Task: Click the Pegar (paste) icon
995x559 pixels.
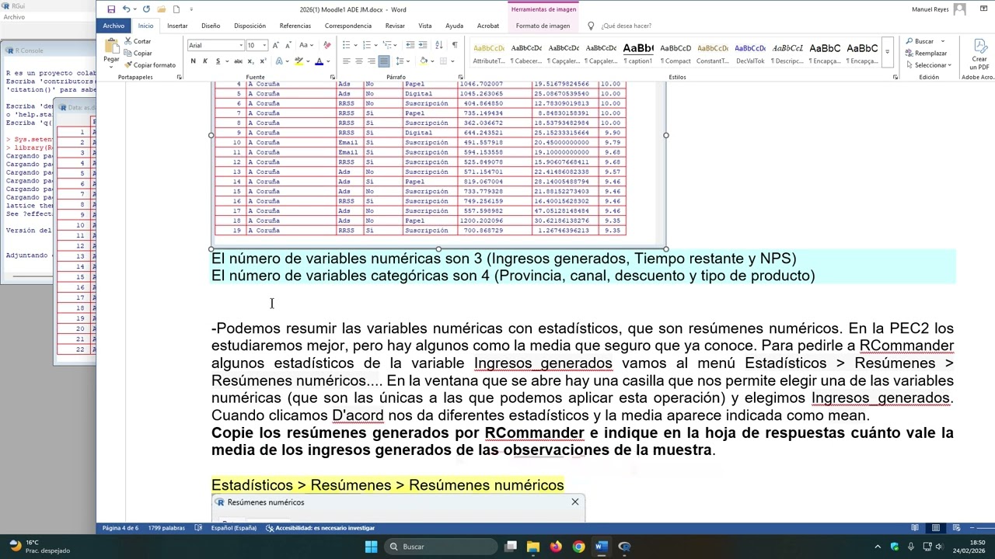Action: (111, 48)
